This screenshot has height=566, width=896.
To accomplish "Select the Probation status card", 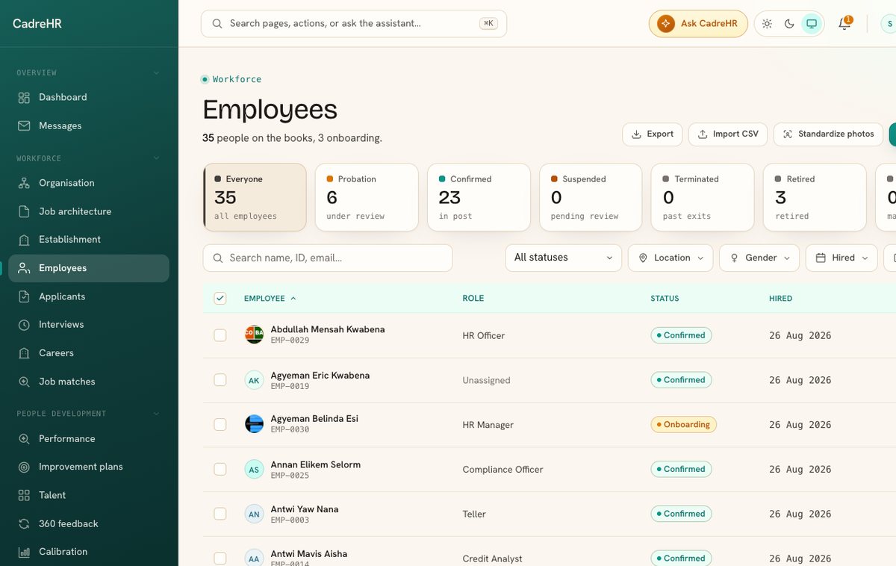I will pos(367,198).
